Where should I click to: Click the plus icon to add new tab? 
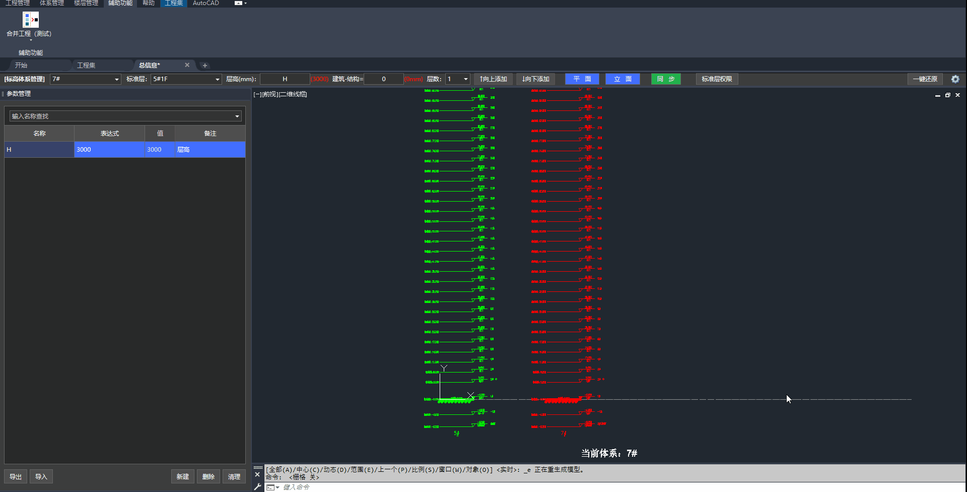tap(204, 66)
